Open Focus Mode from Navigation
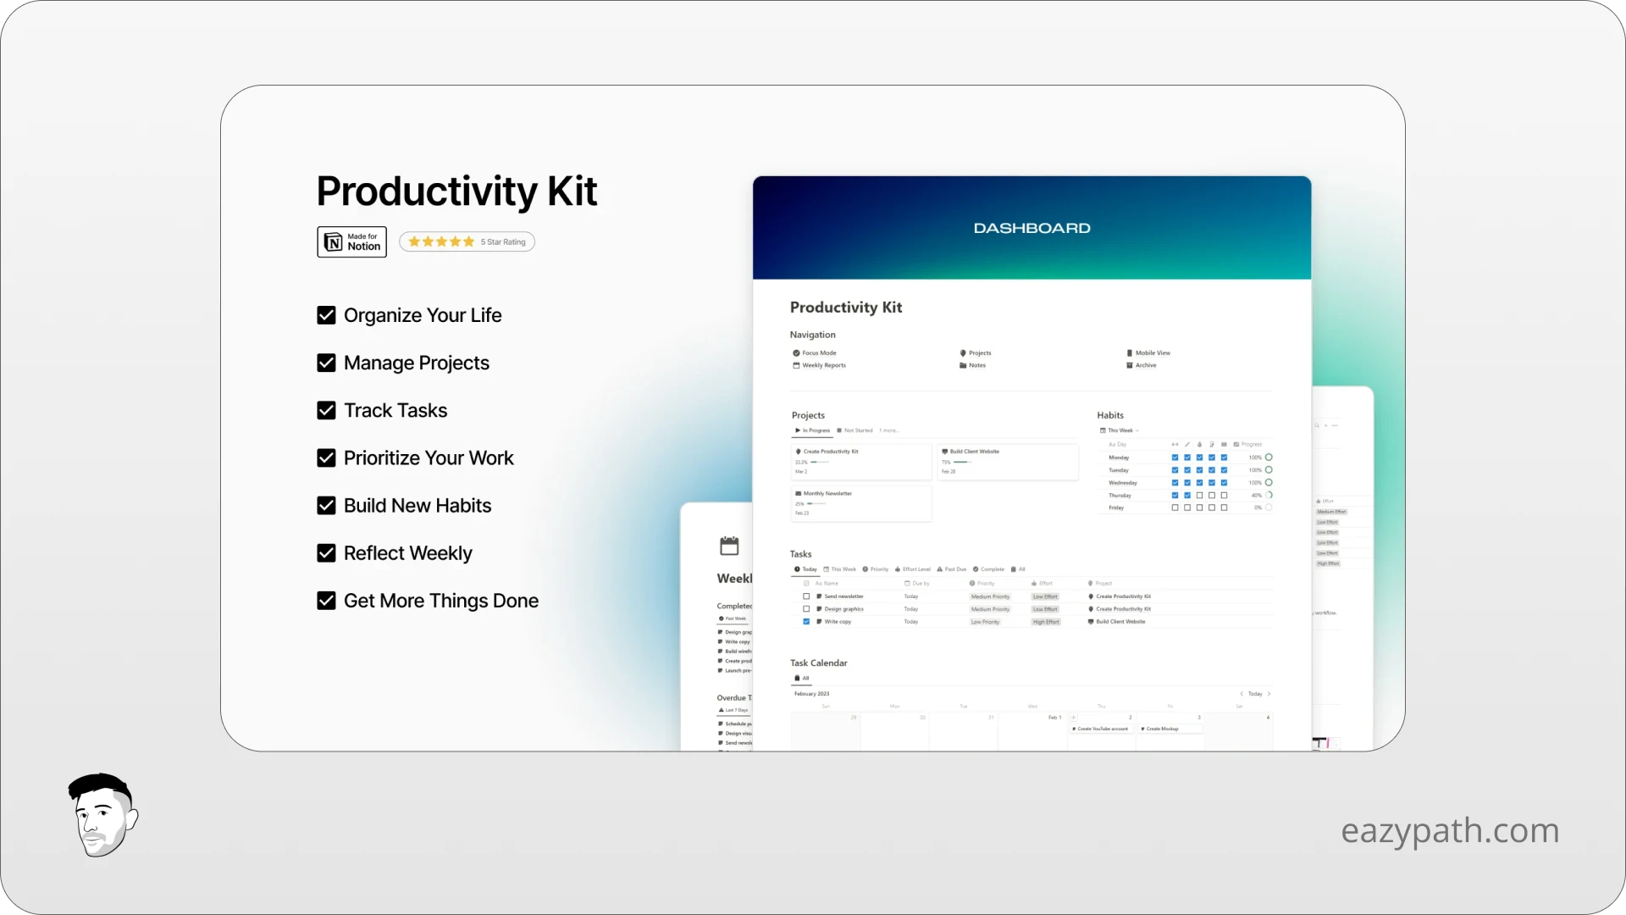Image resolution: width=1626 pixels, height=915 pixels. [x=814, y=353]
